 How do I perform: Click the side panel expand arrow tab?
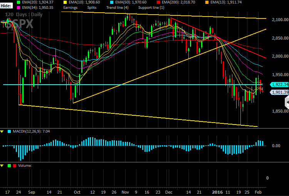287,102
